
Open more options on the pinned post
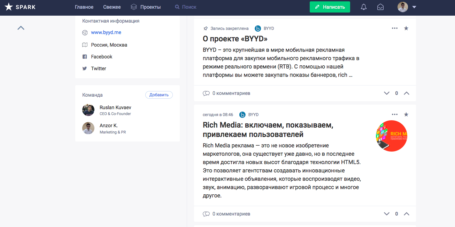pyautogui.click(x=394, y=29)
